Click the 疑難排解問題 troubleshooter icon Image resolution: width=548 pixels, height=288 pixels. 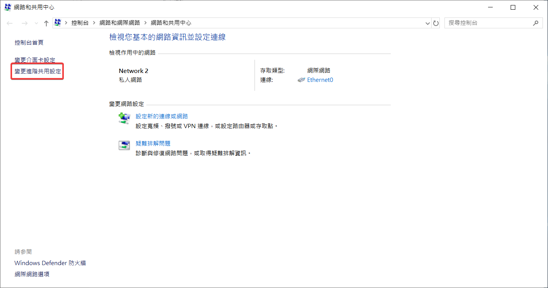tap(124, 146)
